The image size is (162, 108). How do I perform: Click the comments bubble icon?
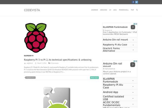[49, 63]
